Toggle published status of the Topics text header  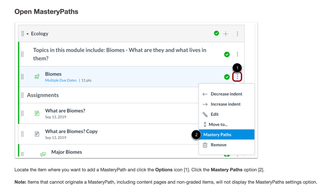[227, 54]
